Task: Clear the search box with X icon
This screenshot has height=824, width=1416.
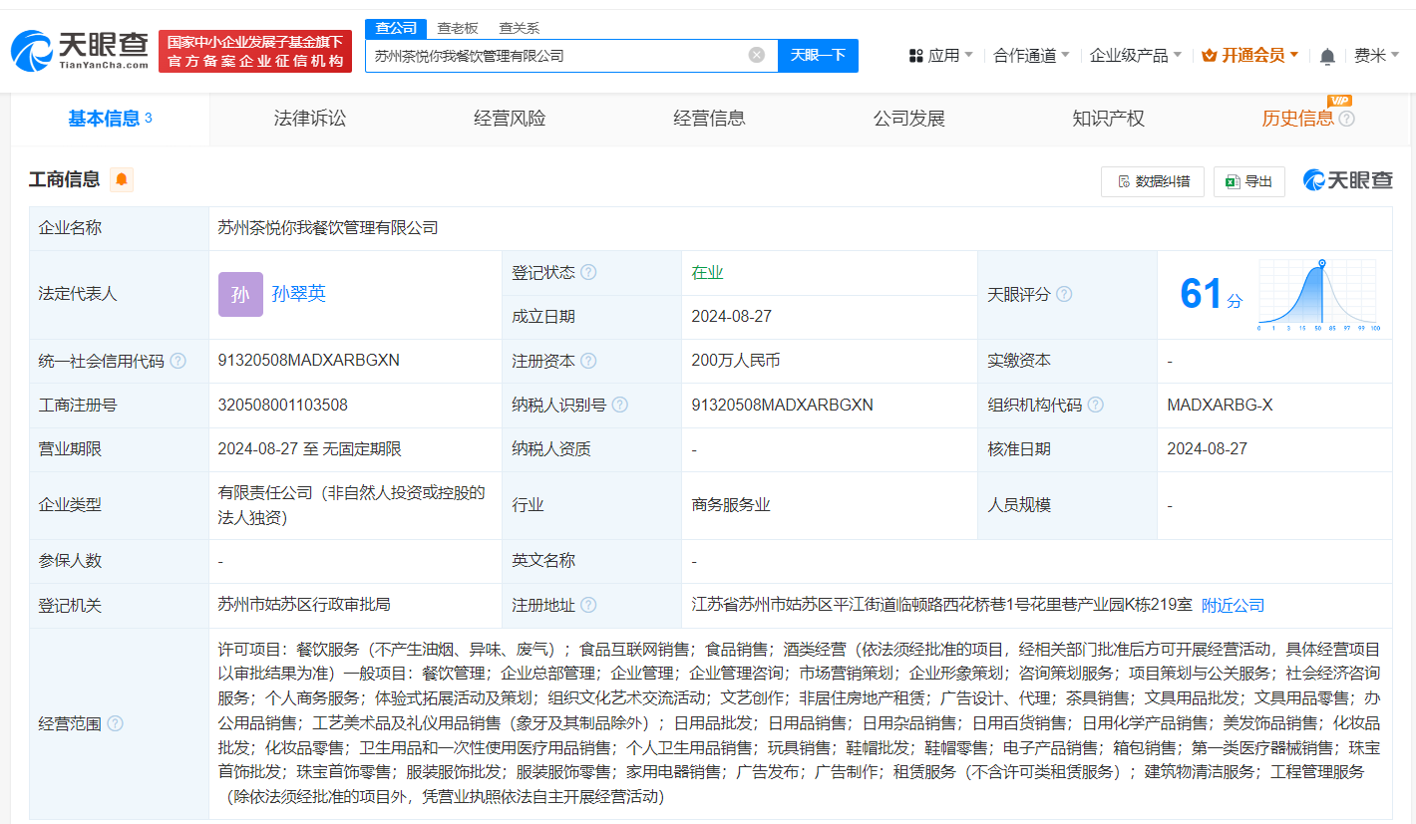Action: (x=757, y=55)
